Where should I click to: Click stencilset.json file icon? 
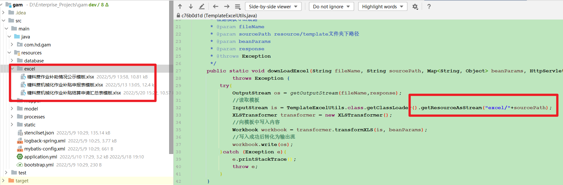click(20, 133)
